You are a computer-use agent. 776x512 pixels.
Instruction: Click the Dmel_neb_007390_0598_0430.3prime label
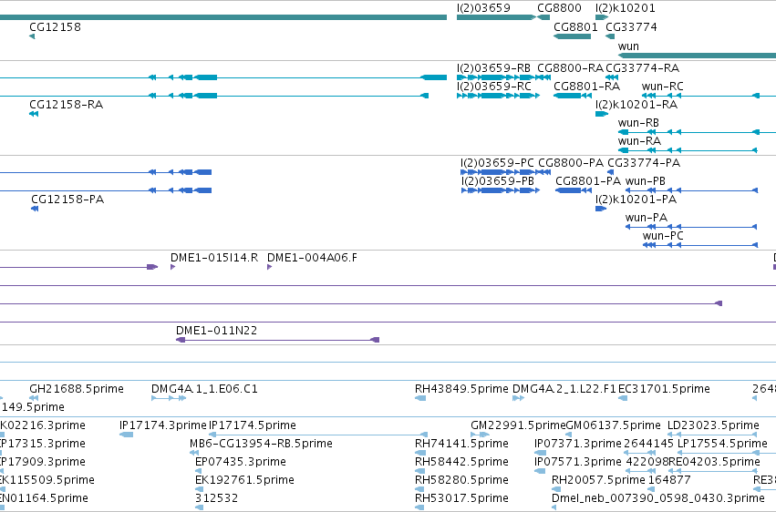[658, 498]
